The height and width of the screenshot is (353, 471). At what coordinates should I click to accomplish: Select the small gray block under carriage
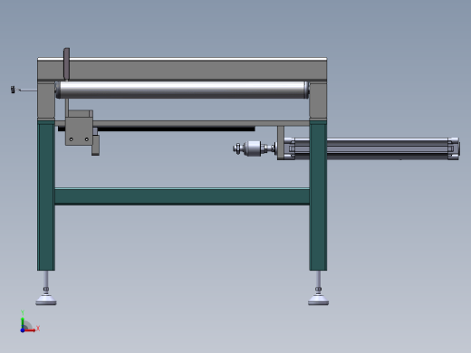click(x=96, y=145)
